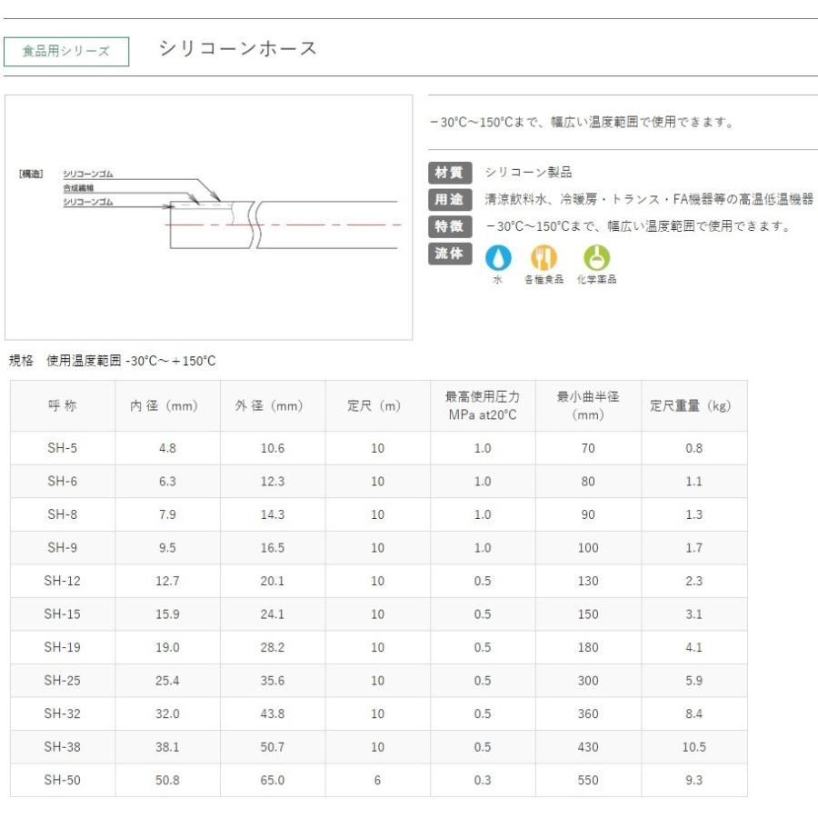Click bend radius value 70
Screen dimensions: 818x818
[588, 447]
